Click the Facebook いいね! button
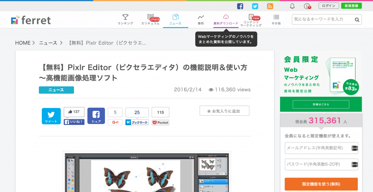The image size is (373, 192). point(74,122)
